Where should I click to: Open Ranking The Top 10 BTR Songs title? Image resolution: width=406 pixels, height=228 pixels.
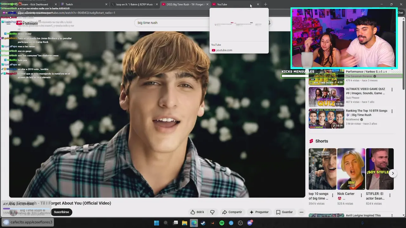[366, 113]
